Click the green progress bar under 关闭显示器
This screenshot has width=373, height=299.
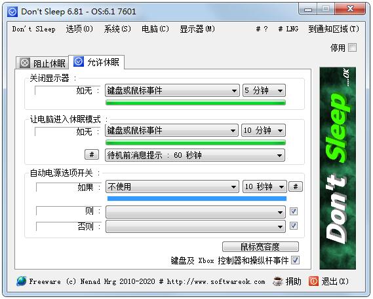(195, 103)
